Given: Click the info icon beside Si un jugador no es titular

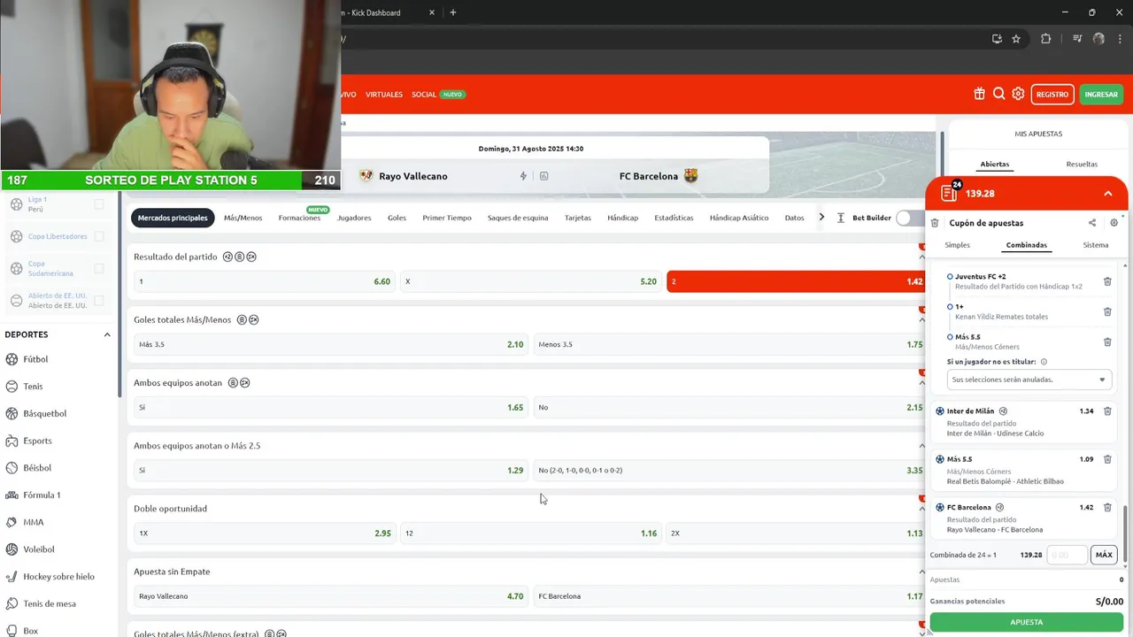Looking at the screenshot, I should tap(1044, 362).
